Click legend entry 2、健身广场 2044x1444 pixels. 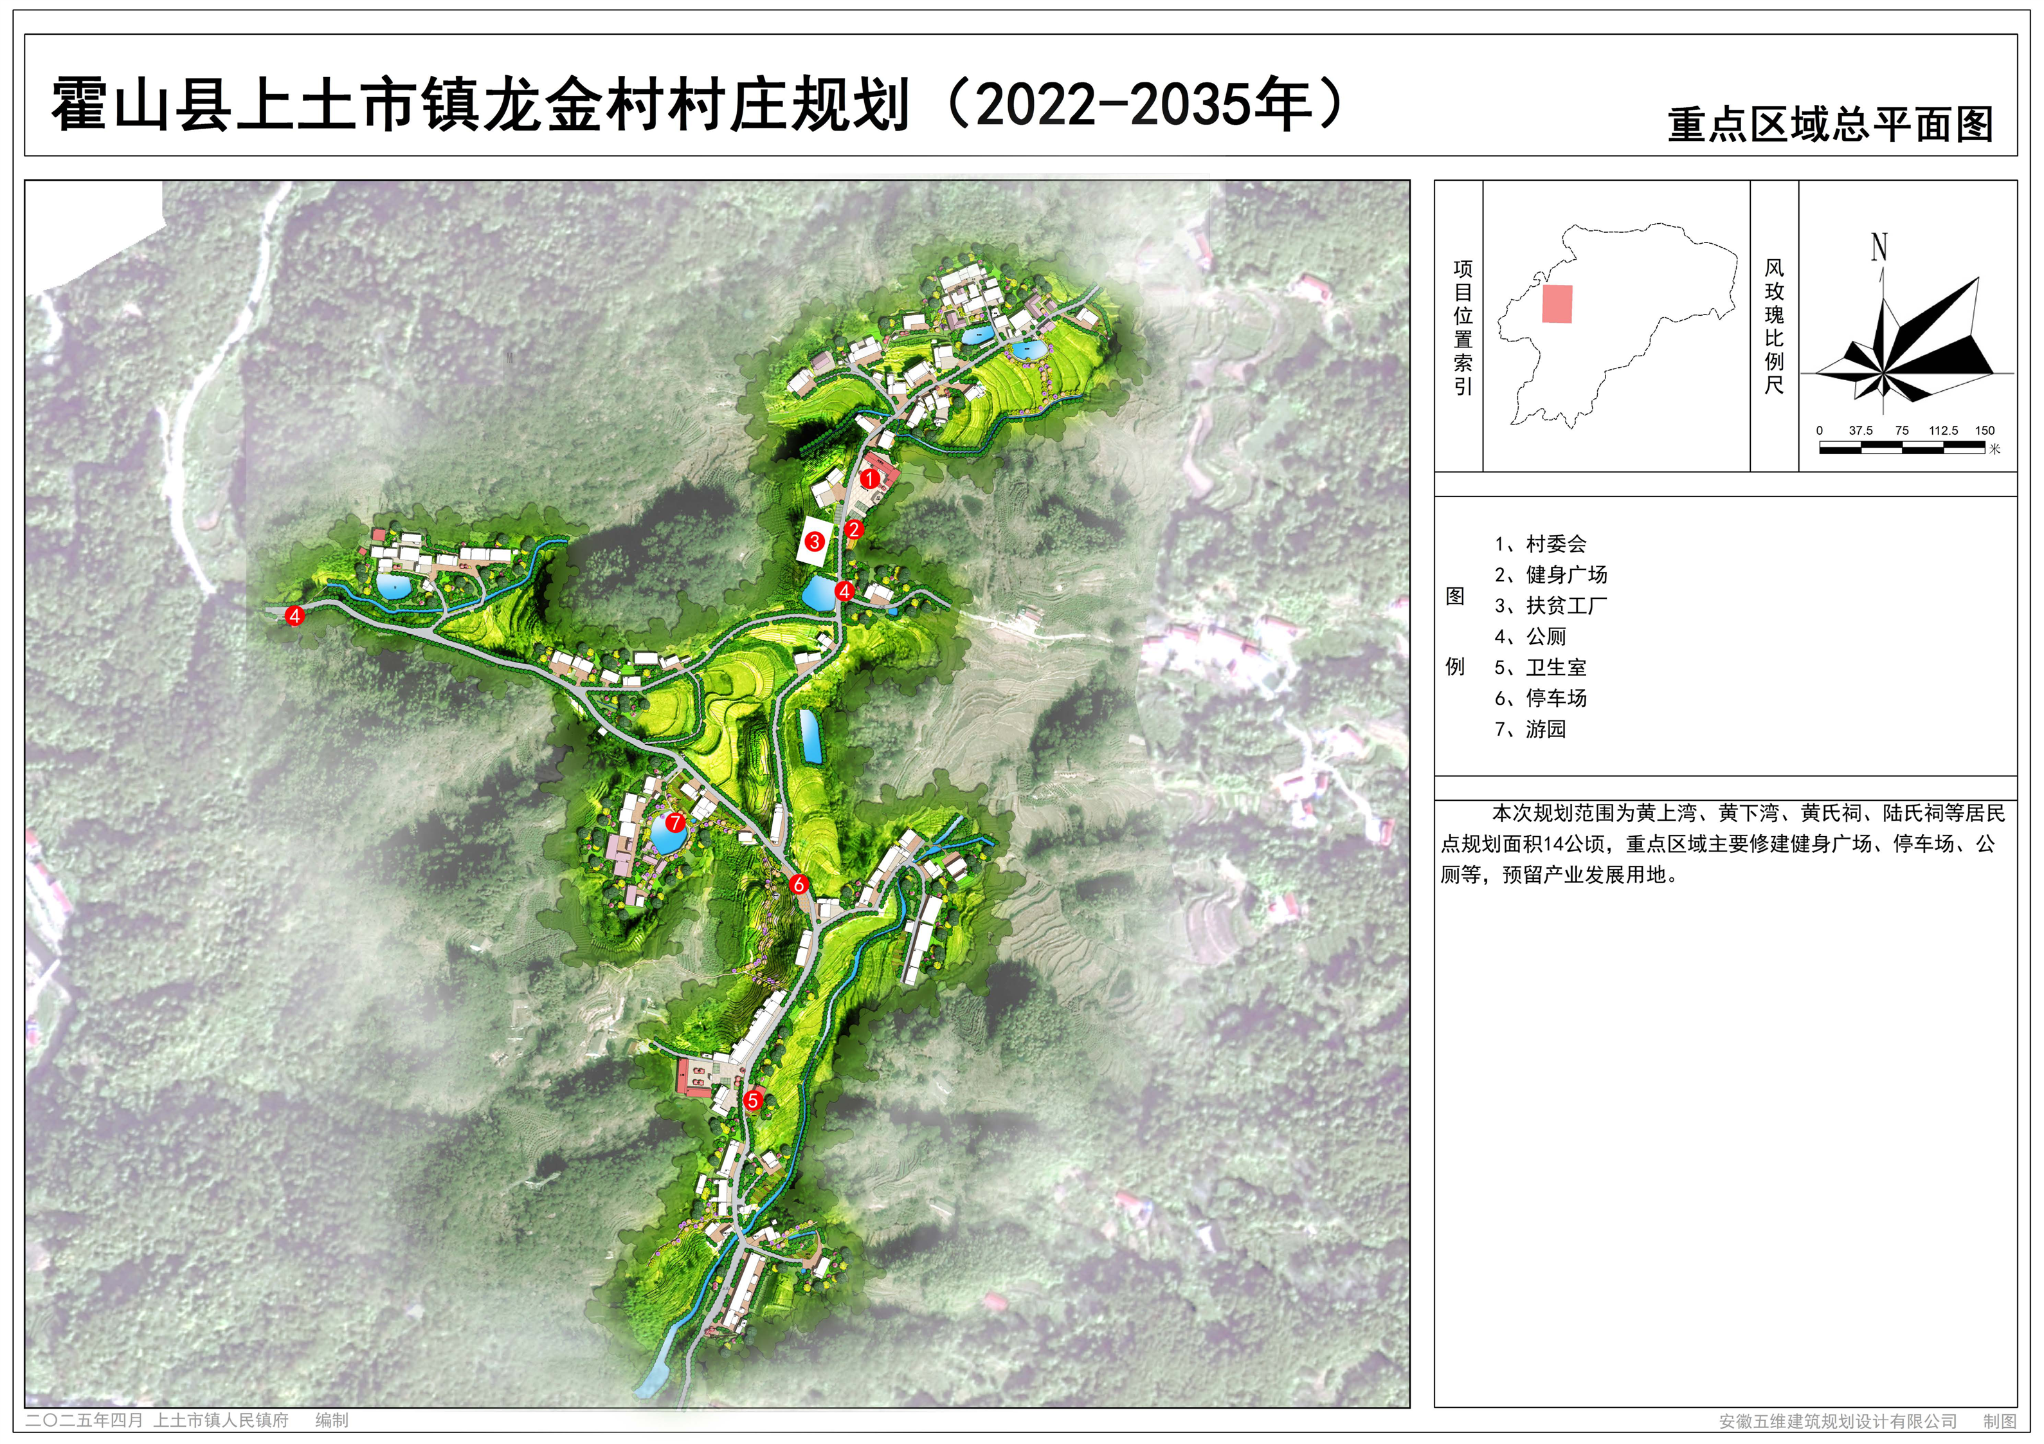point(1551,576)
